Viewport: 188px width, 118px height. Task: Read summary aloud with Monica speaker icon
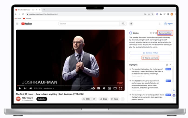pos(151,33)
